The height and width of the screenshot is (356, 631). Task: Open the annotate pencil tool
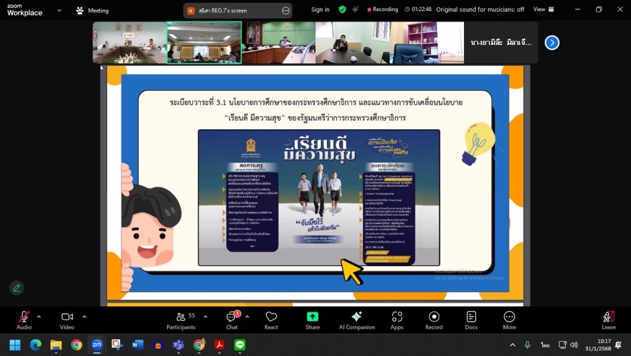click(17, 288)
